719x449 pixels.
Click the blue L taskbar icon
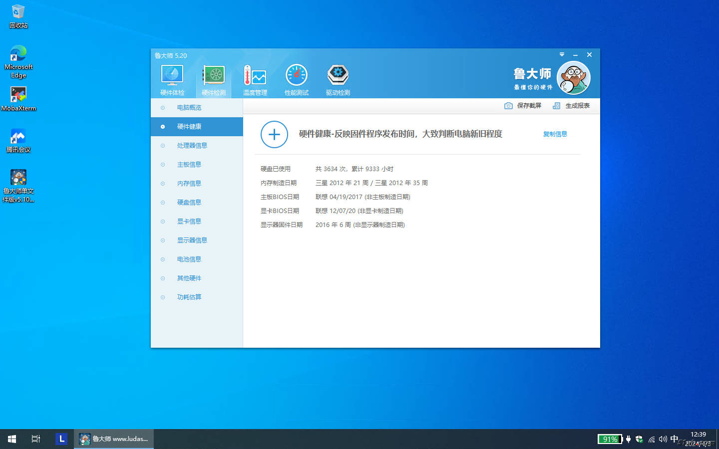(61, 439)
